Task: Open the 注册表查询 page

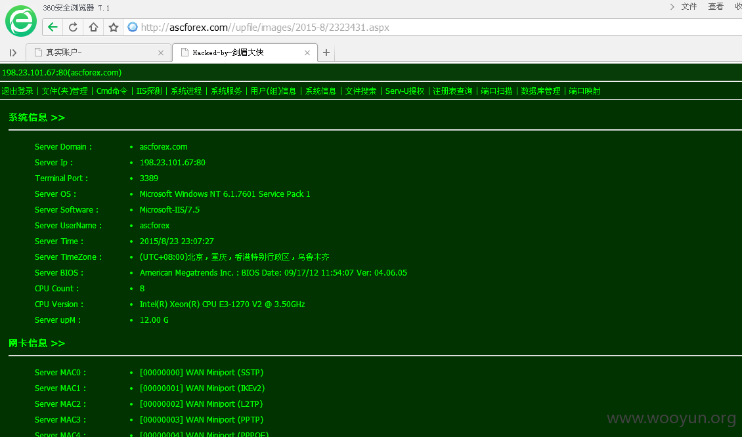Action: (452, 91)
